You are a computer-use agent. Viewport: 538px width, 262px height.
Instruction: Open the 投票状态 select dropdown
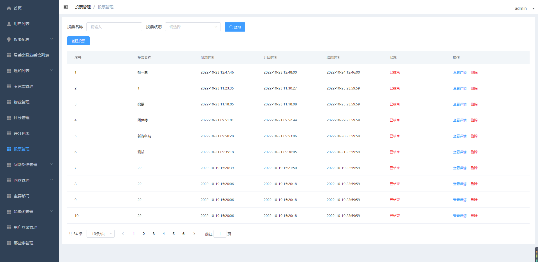point(193,27)
